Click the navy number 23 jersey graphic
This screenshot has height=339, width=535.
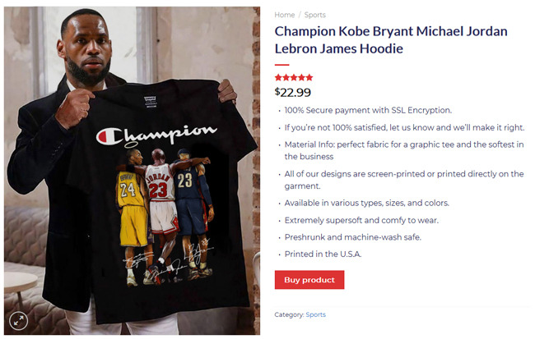(x=186, y=181)
